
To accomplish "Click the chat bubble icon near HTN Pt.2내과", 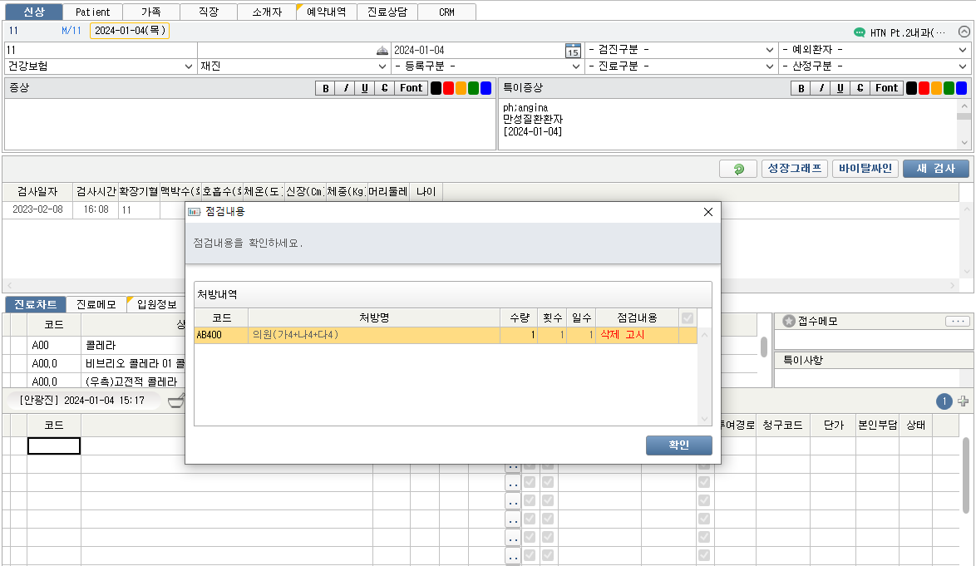I will pos(860,32).
